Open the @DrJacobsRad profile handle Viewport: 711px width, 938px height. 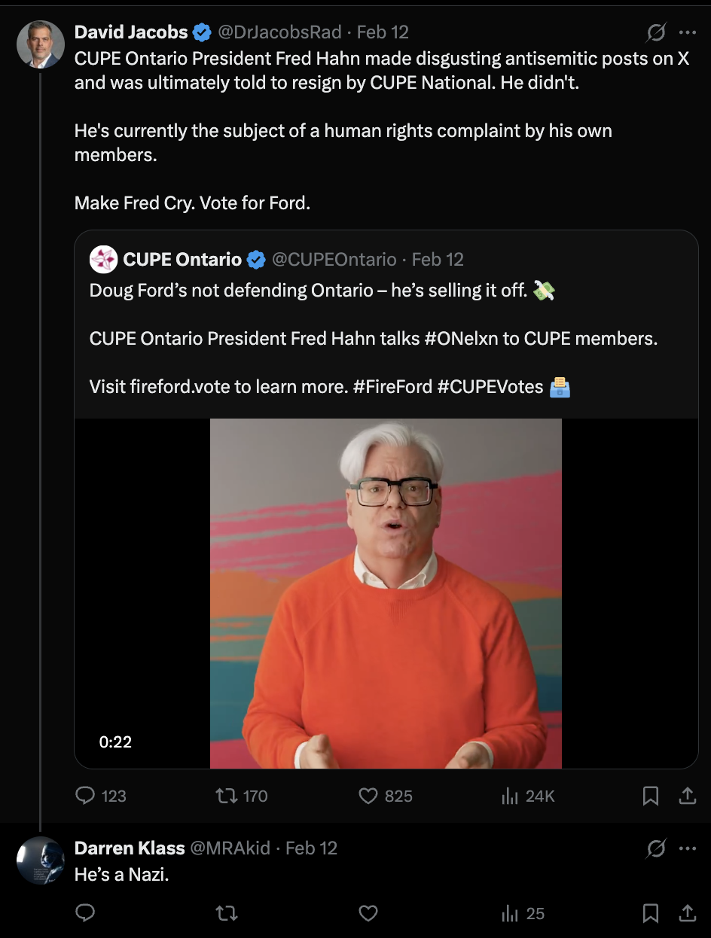point(279,32)
